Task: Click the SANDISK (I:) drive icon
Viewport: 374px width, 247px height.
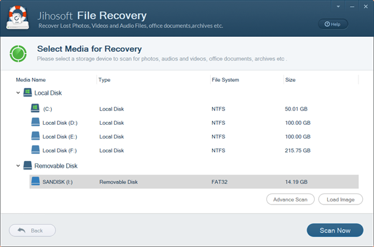Action: tap(36, 181)
